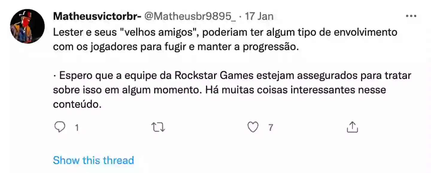Click the upward arrow share button

point(352,127)
